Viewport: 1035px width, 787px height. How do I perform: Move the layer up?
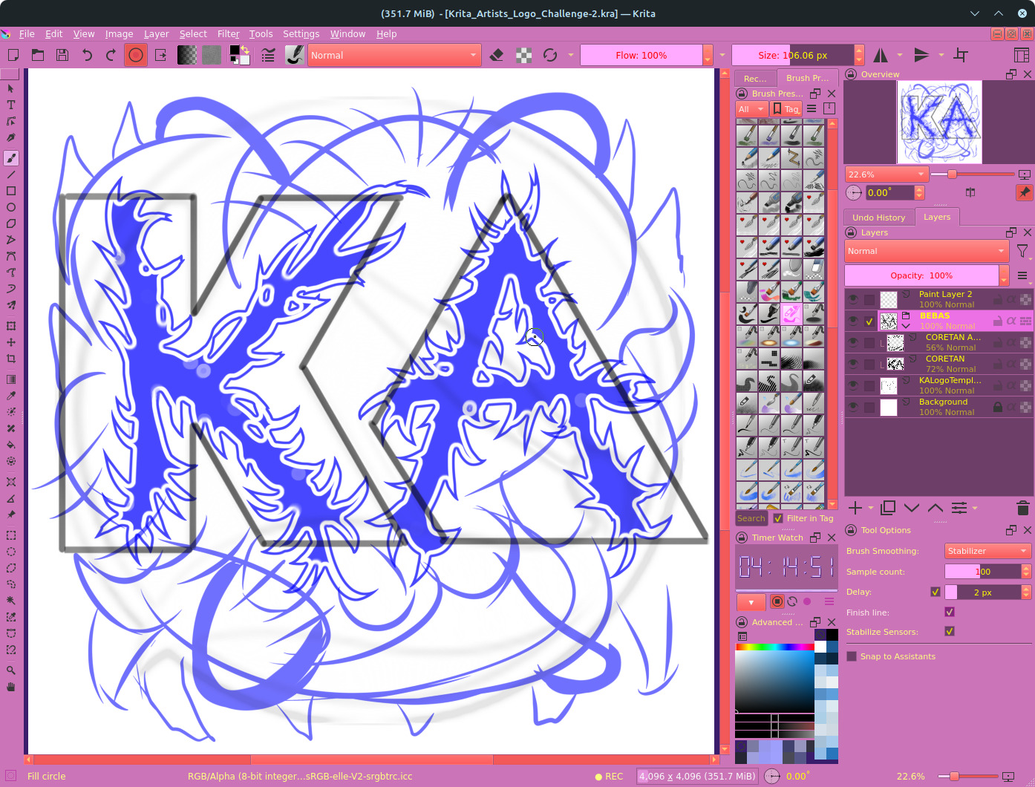pyautogui.click(x=936, y=508)
